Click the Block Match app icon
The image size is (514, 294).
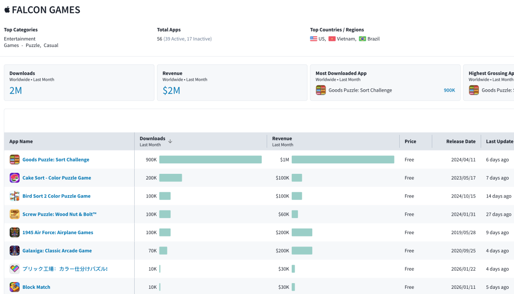(x=14, y=287)
